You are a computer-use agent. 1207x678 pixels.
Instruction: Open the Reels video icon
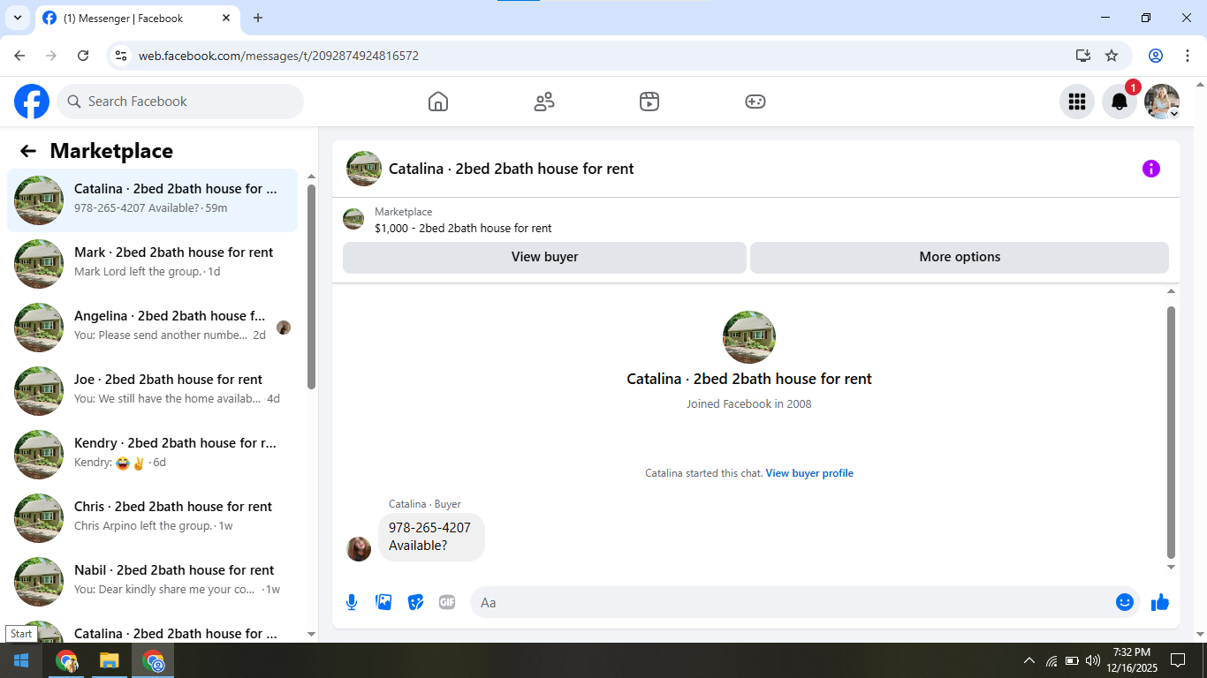tap(649, 102)
